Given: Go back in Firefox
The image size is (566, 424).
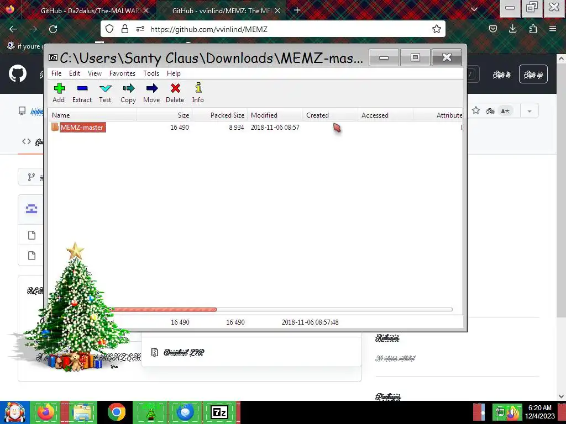Looking at the screenshot, I should tap(13, 29).
